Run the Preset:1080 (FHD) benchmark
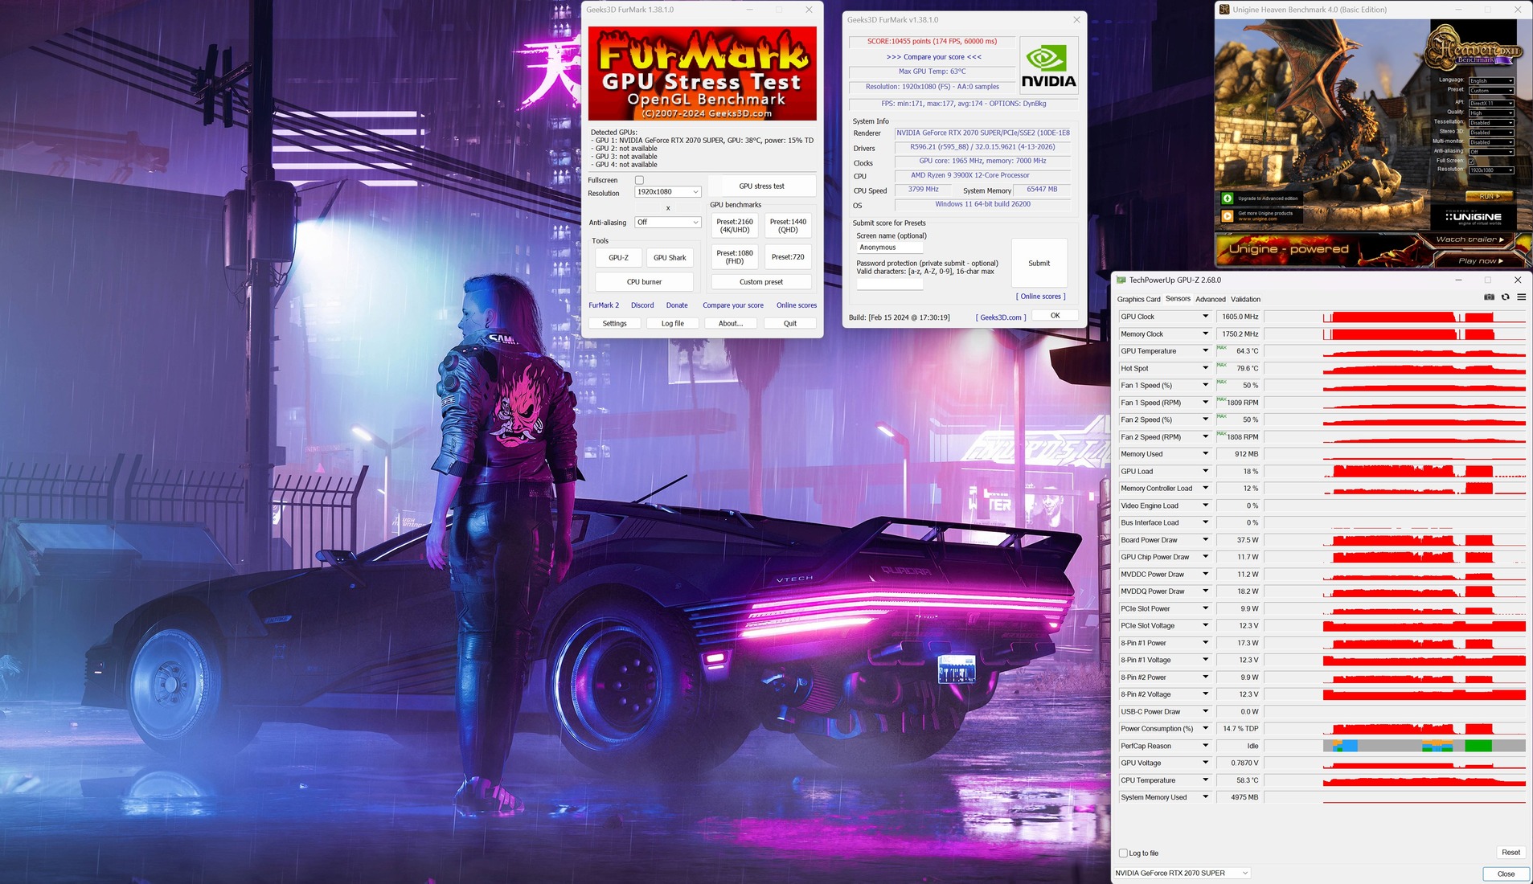 (x=735, y=257)
